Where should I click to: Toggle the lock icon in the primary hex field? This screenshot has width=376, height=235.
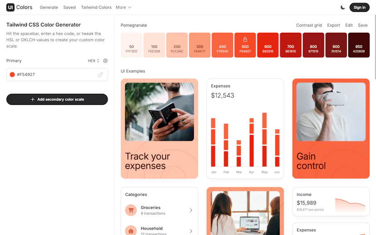pyautogui.click(x=100, y=74)
